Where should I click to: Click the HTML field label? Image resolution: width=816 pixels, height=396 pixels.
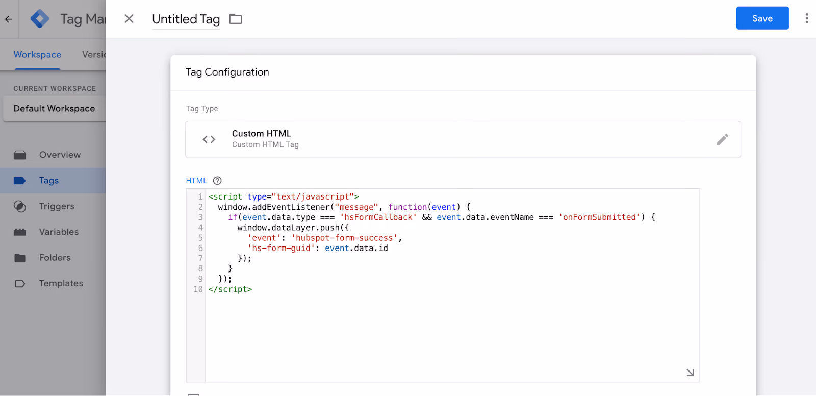[196, 181]
